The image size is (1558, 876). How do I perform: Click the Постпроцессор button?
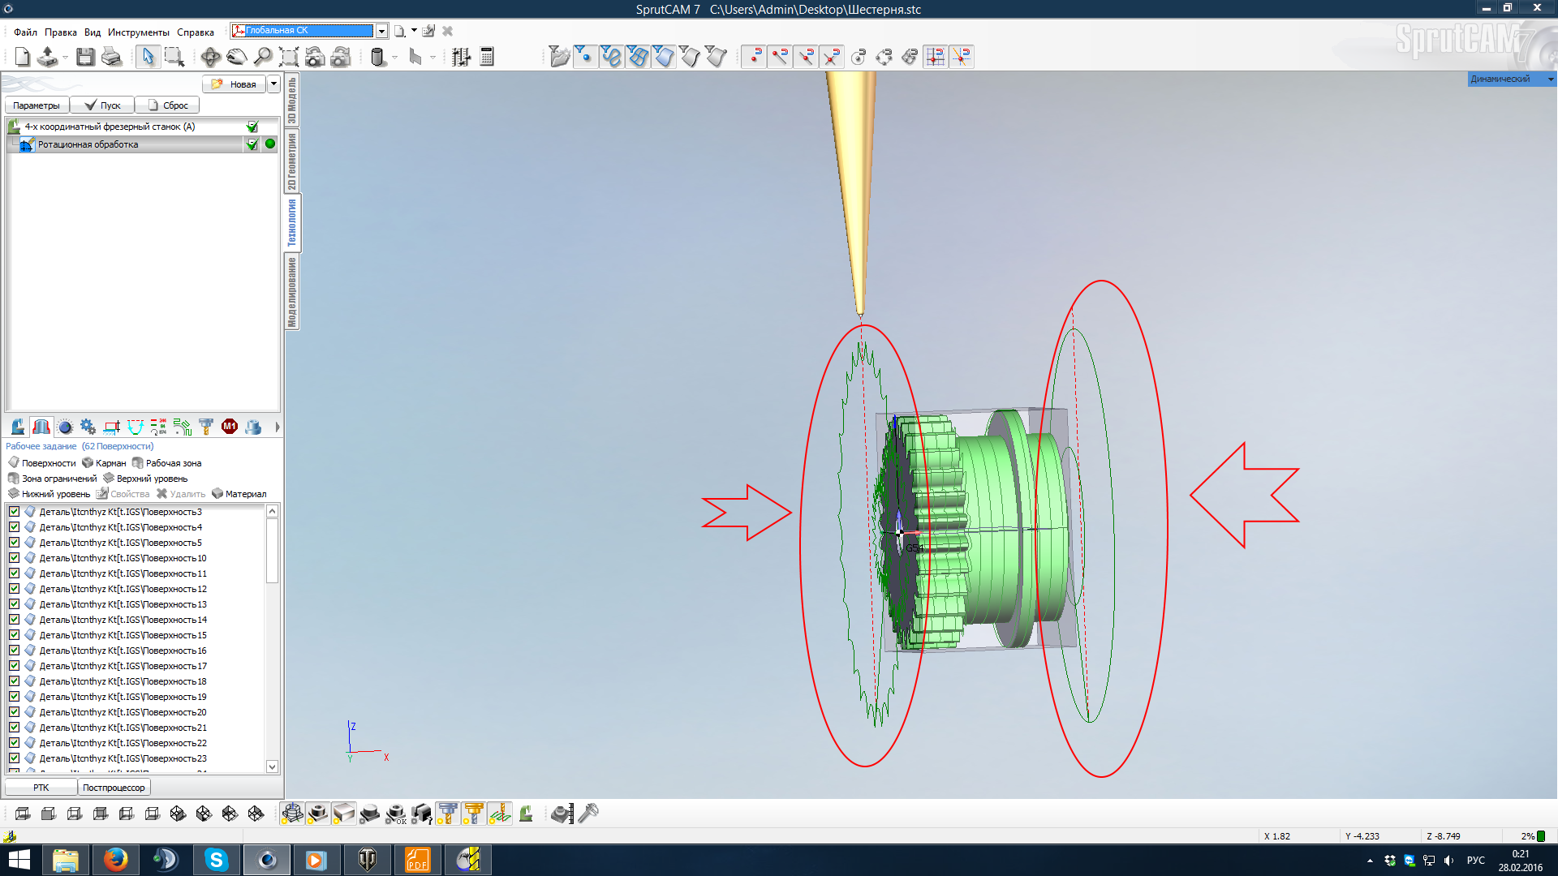(x=114, y=788)
